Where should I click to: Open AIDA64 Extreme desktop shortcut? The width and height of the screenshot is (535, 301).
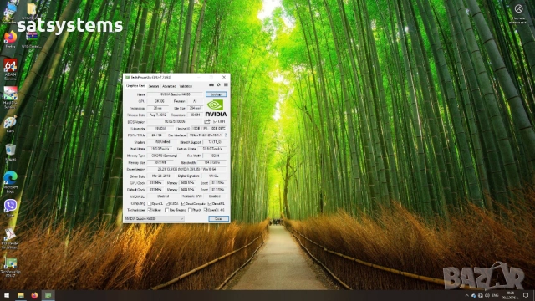[10, 69]
